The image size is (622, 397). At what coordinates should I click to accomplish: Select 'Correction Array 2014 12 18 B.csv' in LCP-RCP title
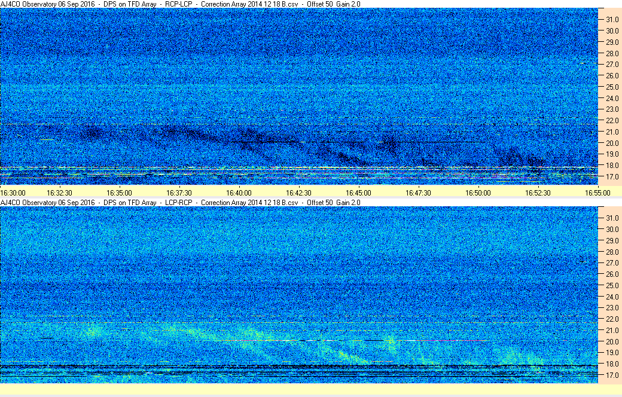pos(249,203)
